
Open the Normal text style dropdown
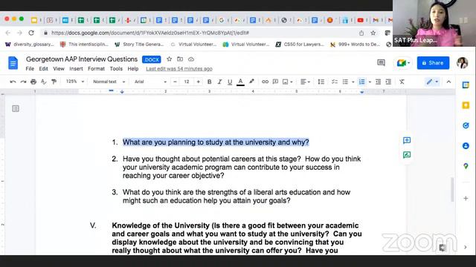[x=109, y=82]
